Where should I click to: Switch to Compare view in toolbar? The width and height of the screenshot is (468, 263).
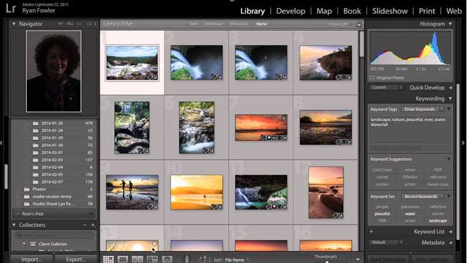(x=137, y=259)
